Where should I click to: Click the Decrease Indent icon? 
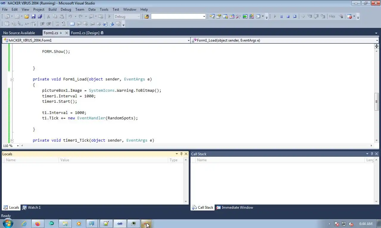click(42, 24)
